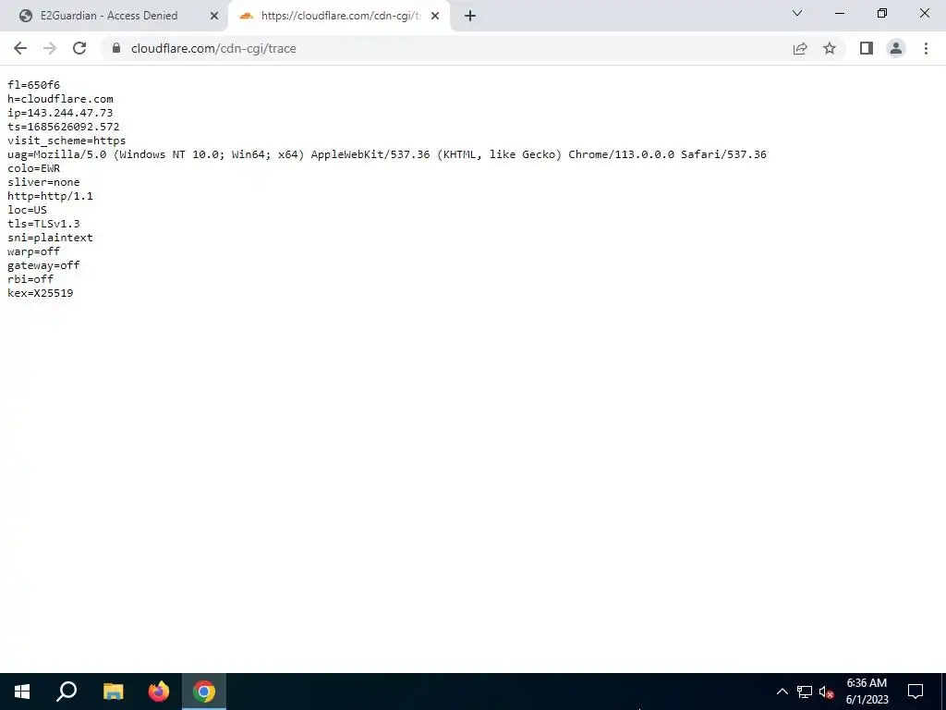Screen dimensions: 946x710
Task: Open the Windows Start menu
Action: [22, 692]
